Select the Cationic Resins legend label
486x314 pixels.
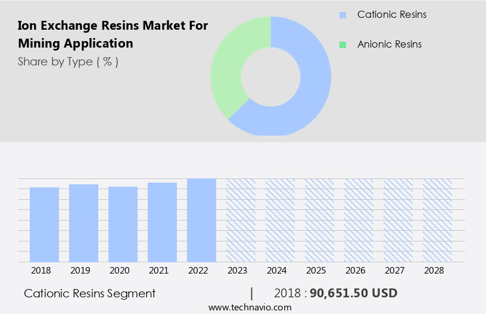[x=391, y=15]
